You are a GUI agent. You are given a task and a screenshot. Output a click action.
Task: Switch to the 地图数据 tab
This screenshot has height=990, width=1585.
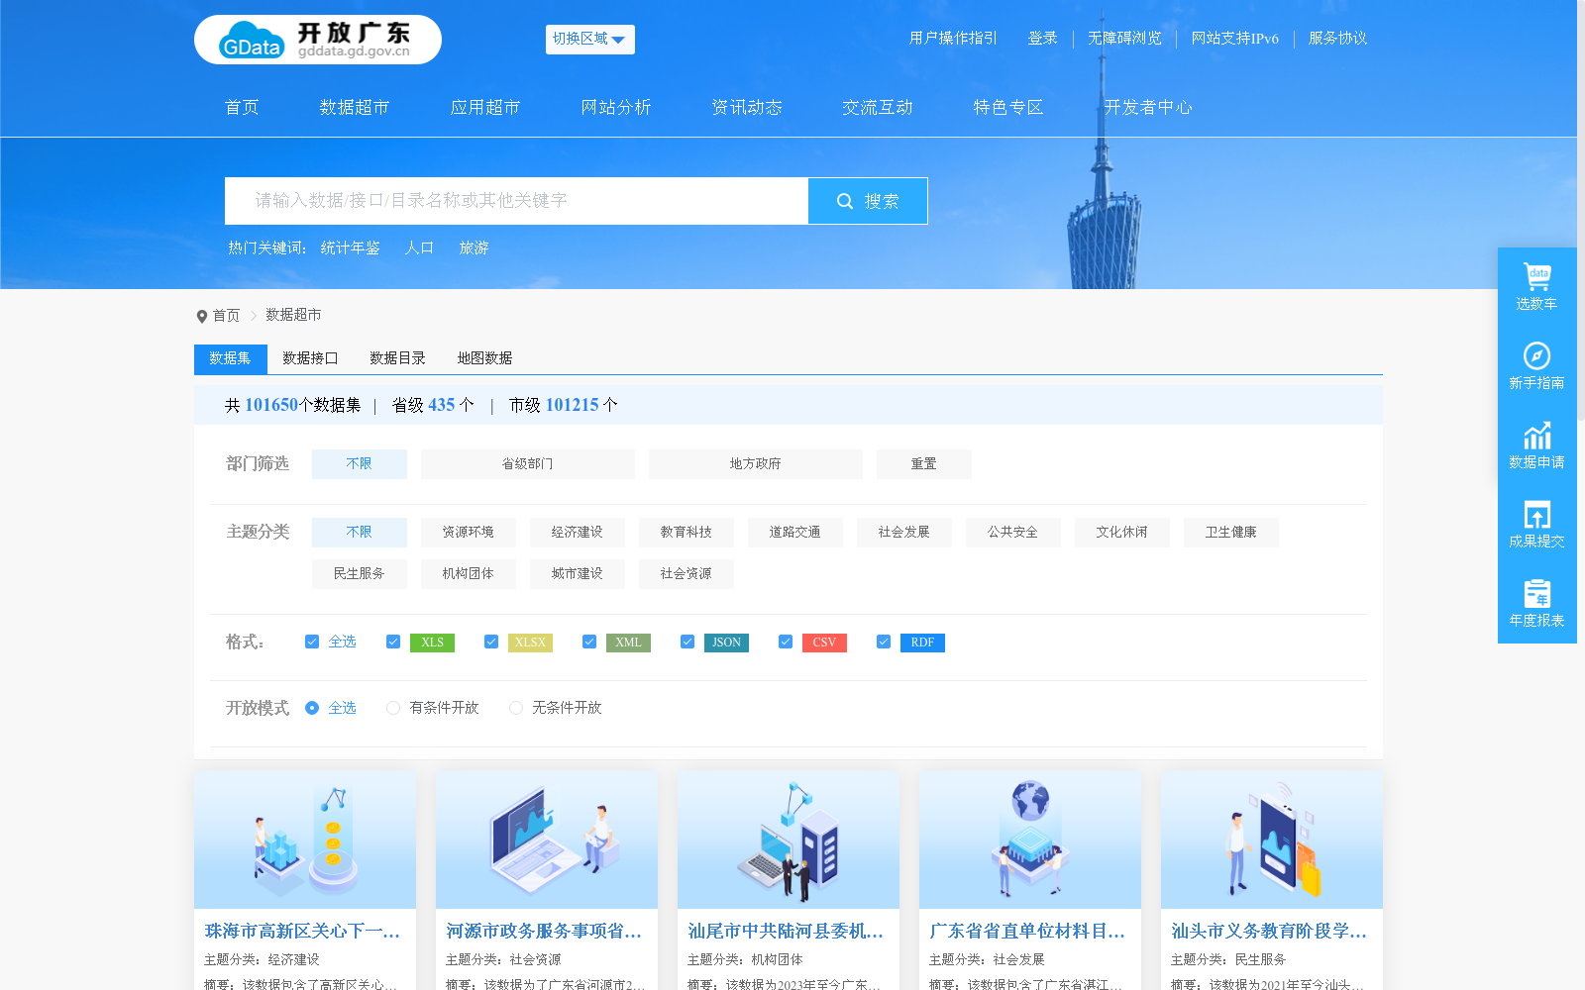(x=483, y=358)
